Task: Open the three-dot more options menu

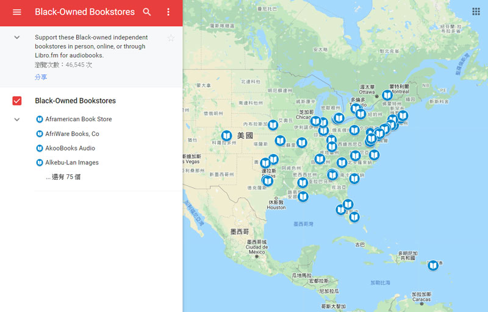Action: [x=168, y=12]
